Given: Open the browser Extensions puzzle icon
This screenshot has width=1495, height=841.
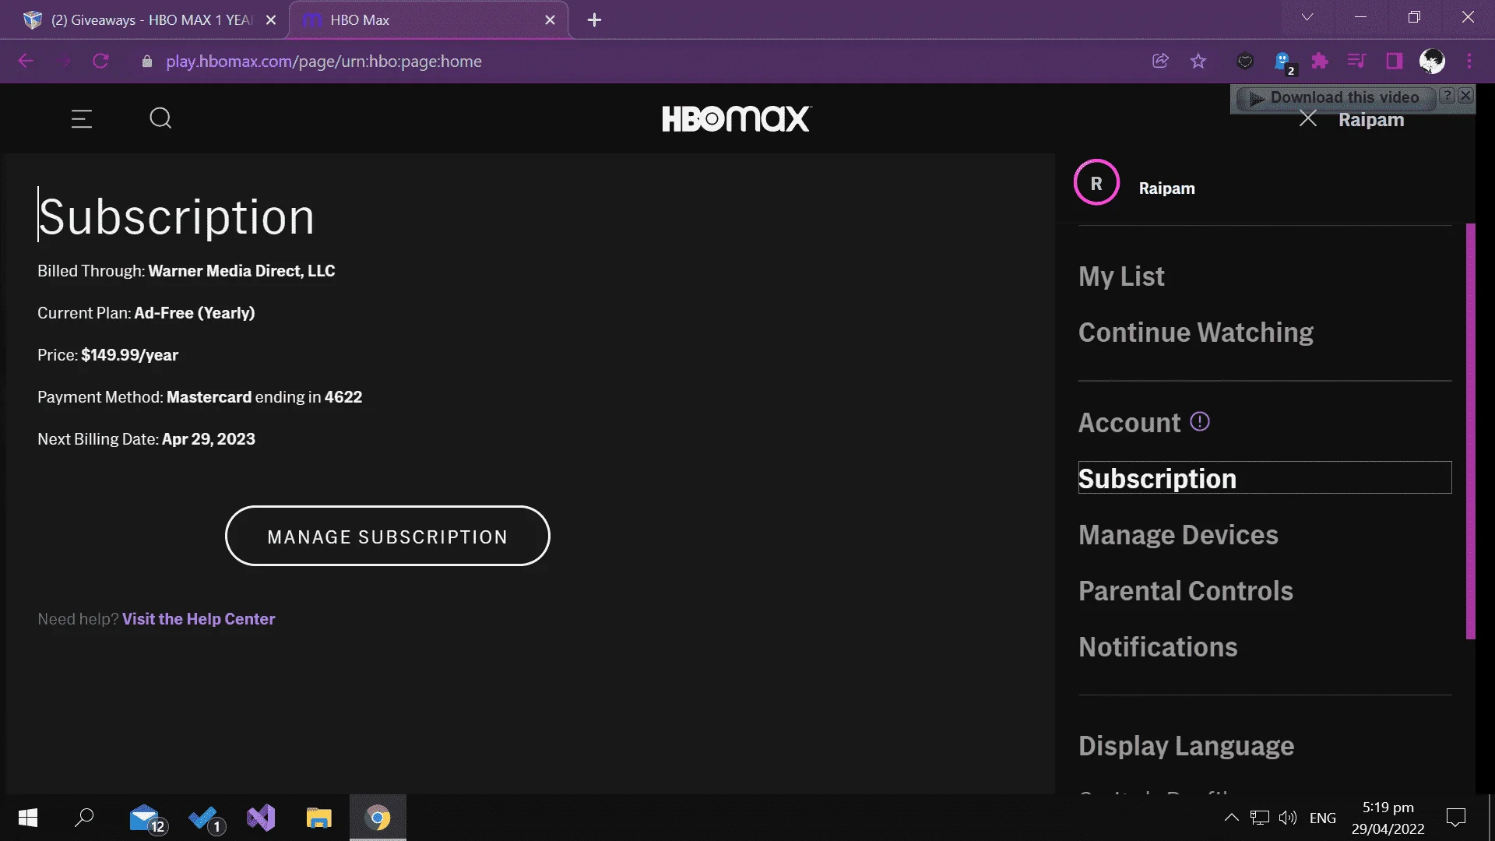Looking at the screenshot, I should [x=1320, y=61].
